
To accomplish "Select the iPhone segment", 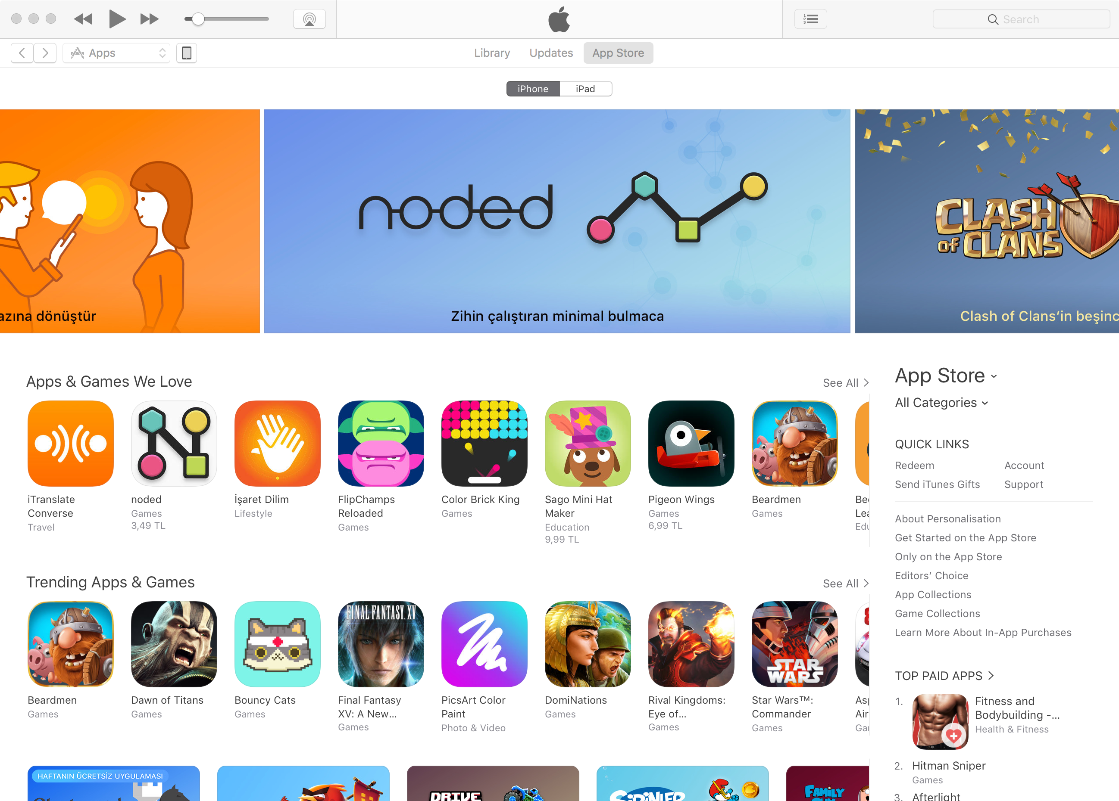I will [x=533, y=89].
